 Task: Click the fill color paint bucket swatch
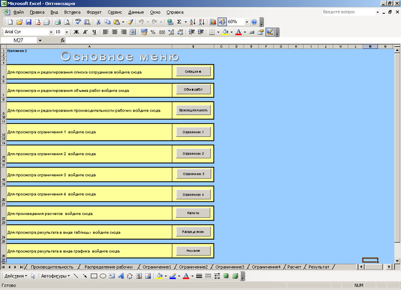click(225, 31)
